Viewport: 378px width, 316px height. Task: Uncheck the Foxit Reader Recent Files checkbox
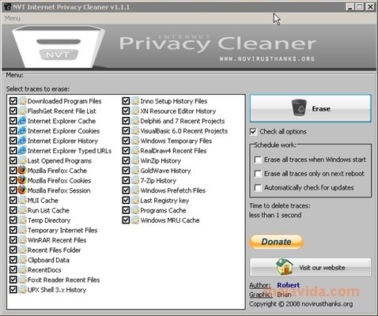tap(13, 280)
